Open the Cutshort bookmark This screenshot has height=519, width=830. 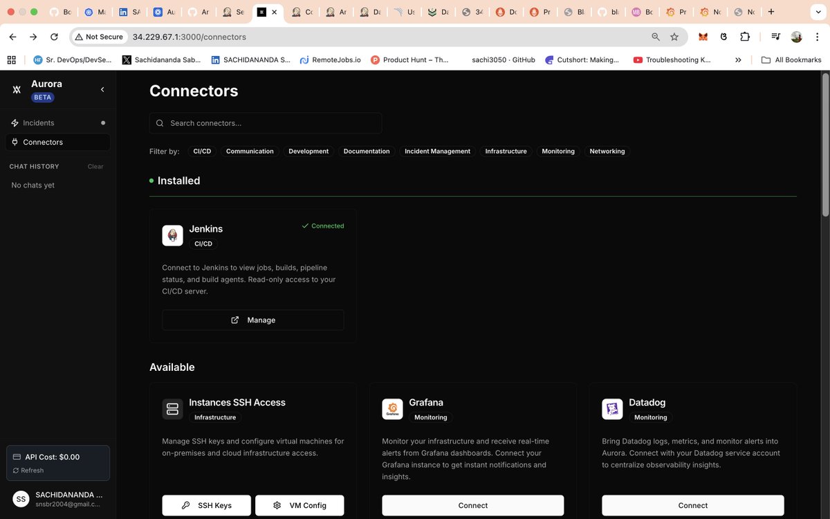tap(582, 60)
